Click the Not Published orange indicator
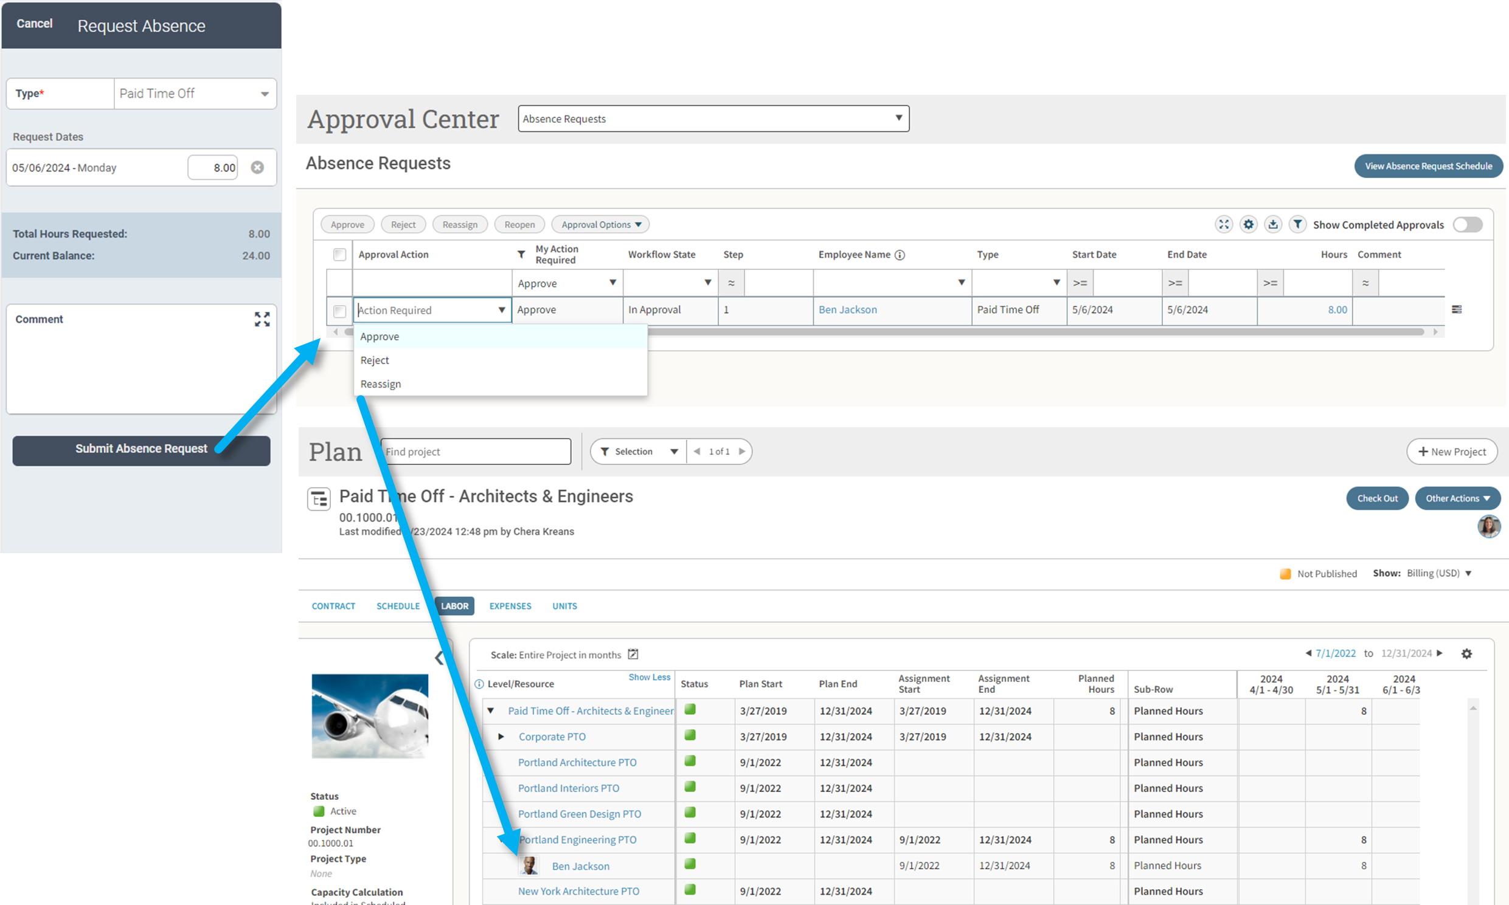This screenshot has height=905, width=1509. (1285, 573)
